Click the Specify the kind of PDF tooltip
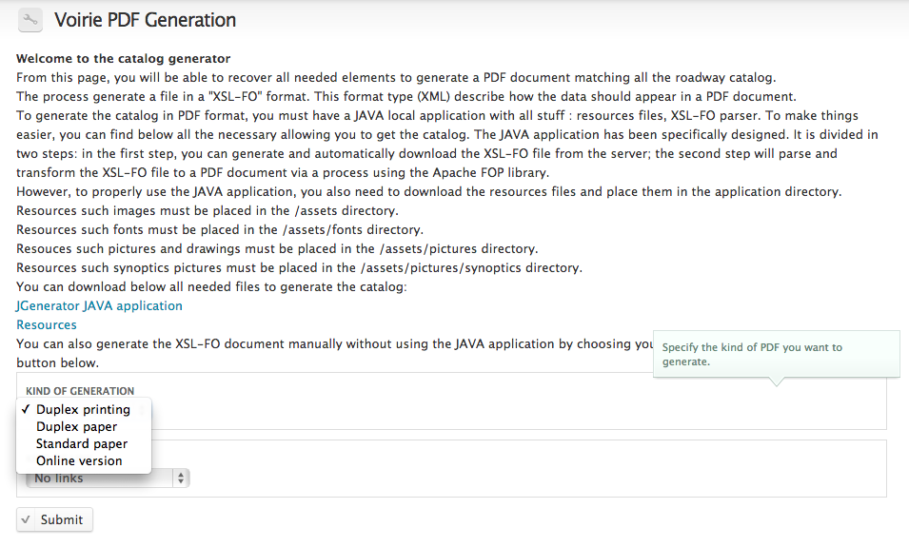The image size is (909, 547). tap(777, 354)
